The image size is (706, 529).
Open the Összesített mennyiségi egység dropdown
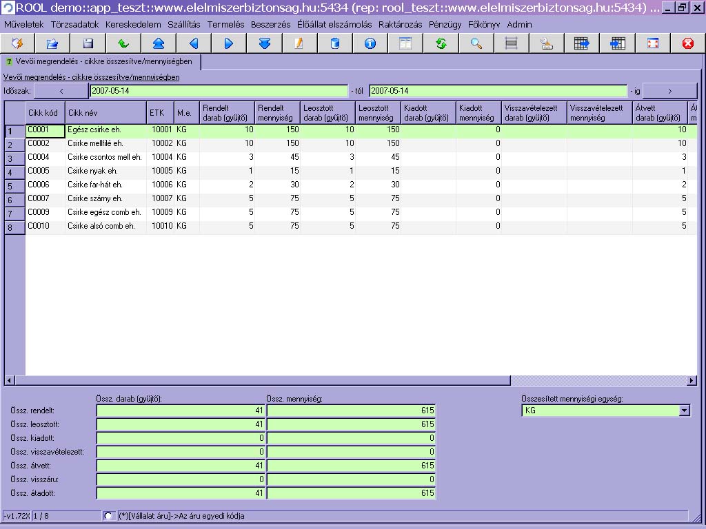point(684,411)
